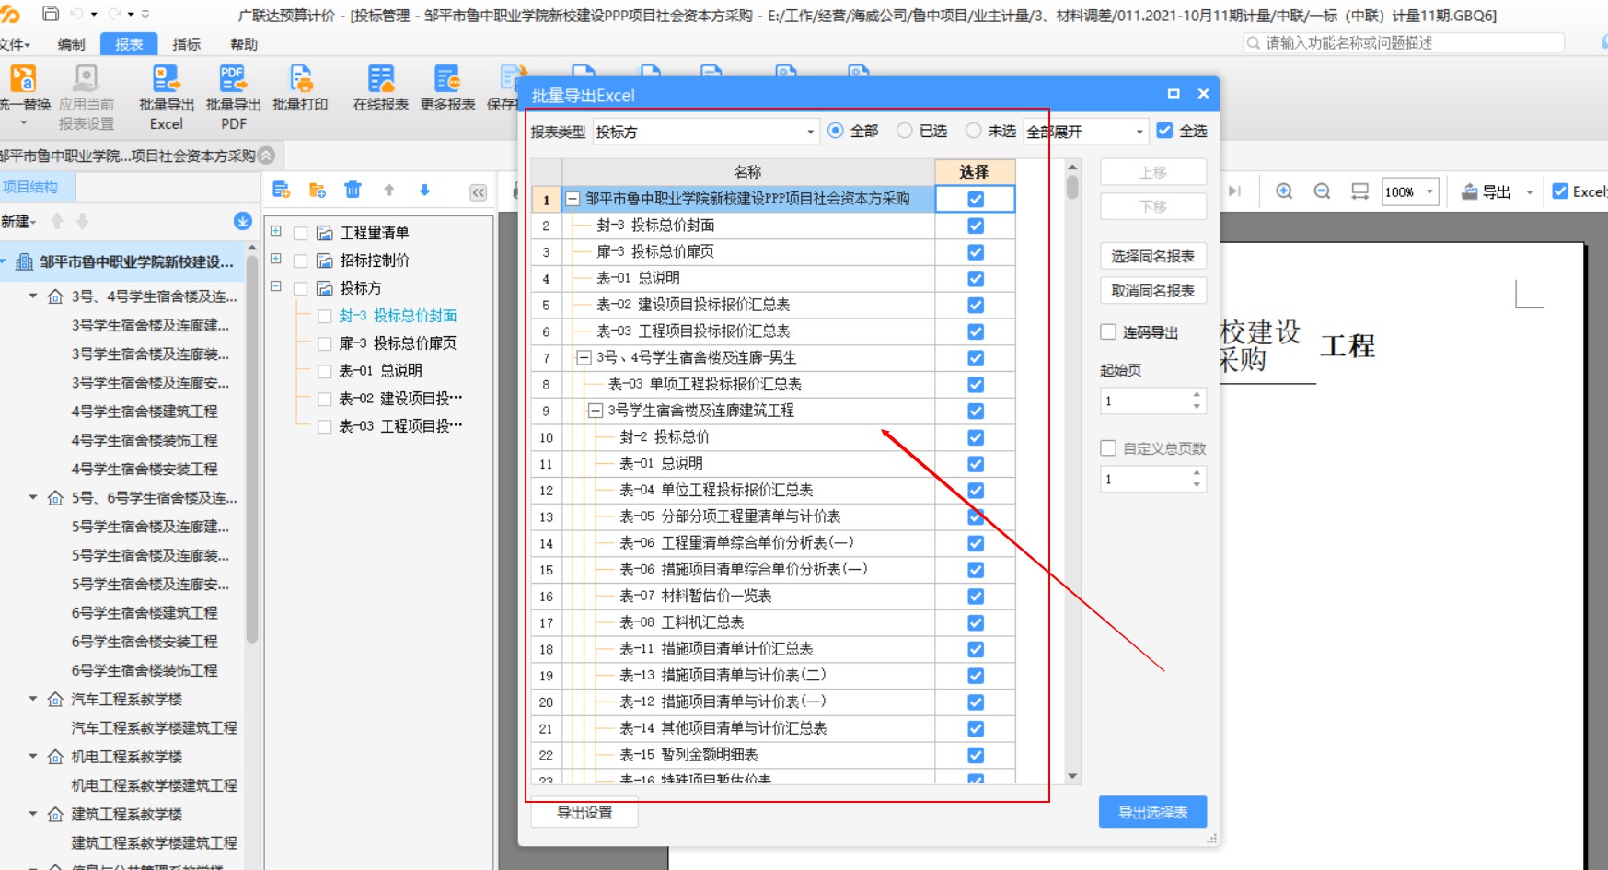Click the 新建 dropdown button
The width and height of the screenshot is (1608, 870).
click(18, 222)
